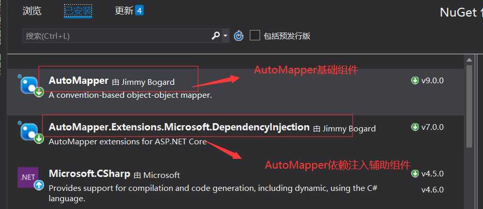
Task: Click the AutoMapper package icon
Action: [31, 86]
